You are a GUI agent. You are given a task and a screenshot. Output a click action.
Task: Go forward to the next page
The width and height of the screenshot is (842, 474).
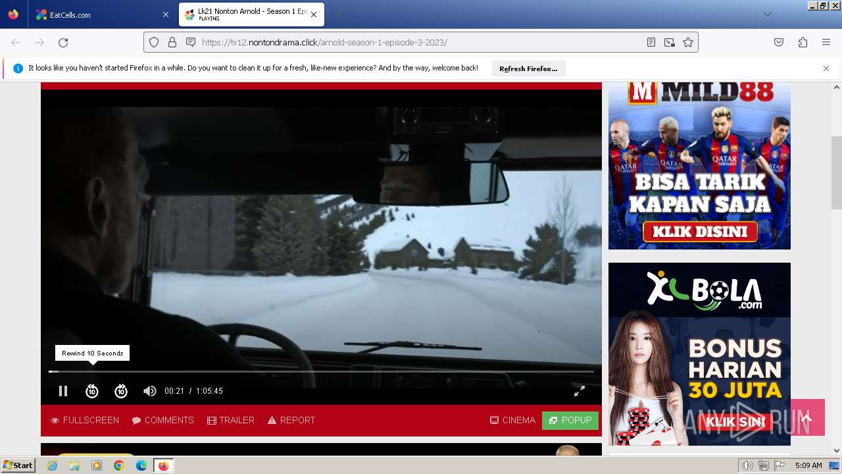pos(39,42)
